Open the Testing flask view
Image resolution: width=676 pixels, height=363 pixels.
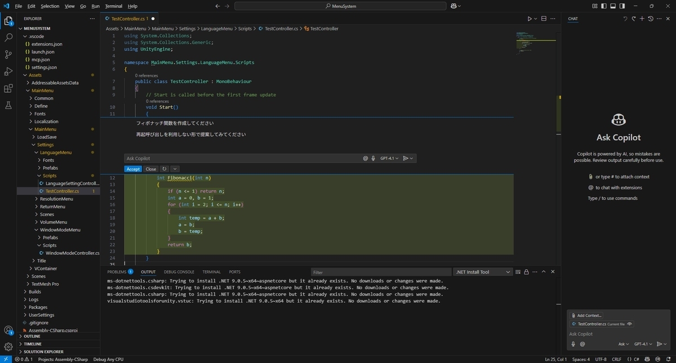pyautogui.click(x=8, y=105)
